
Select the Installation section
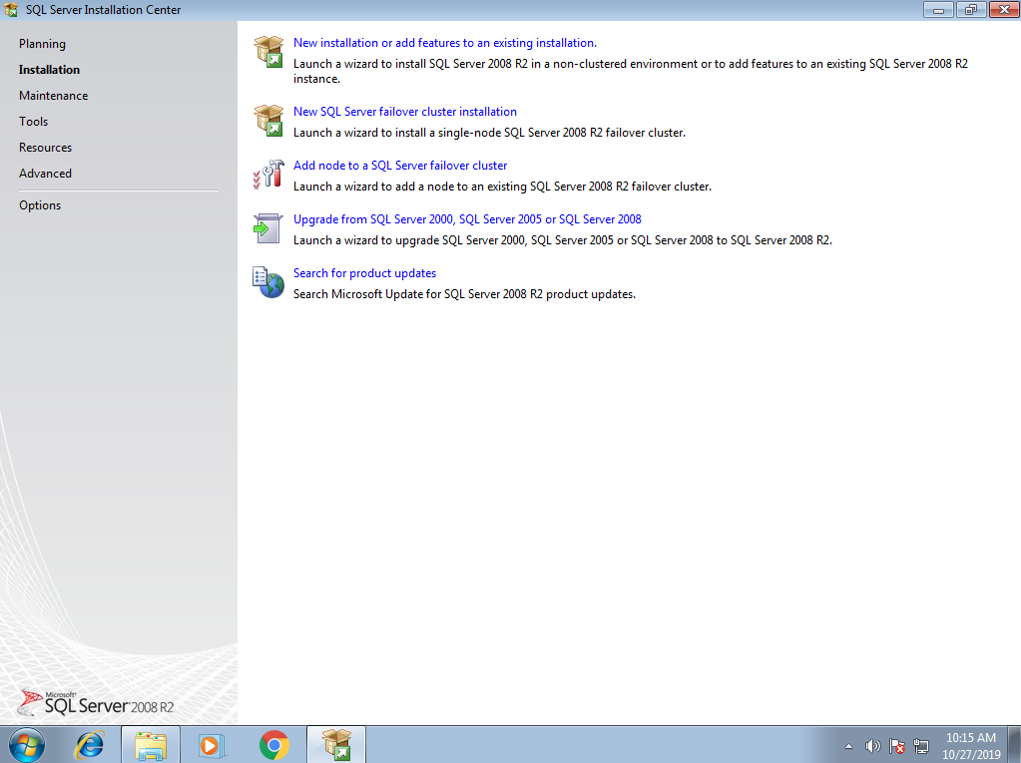click(x=50, y=70)
